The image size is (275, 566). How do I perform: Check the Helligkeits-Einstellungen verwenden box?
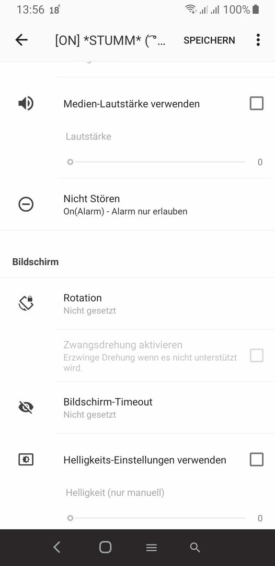click(257, 460)
